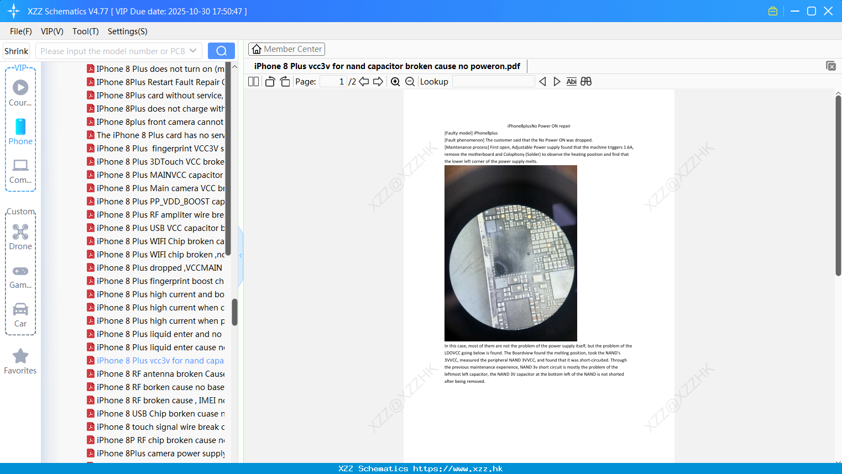
Task: Click the Page number field
Action: click(333, 82)
